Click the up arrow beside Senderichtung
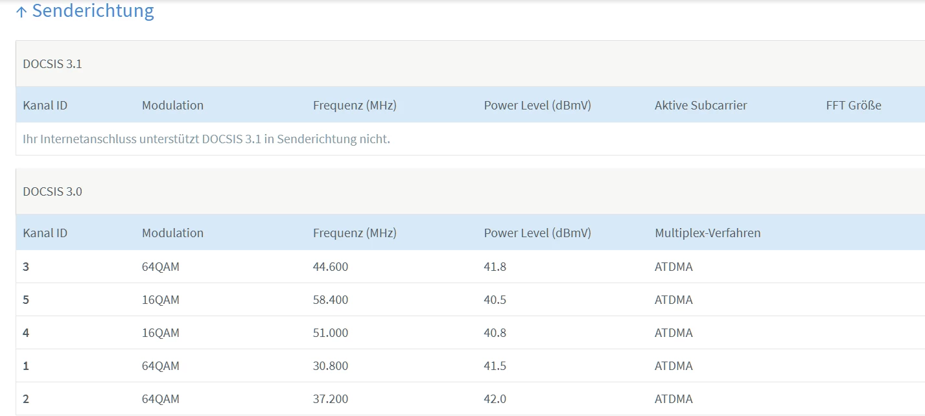 click(21, 12)
